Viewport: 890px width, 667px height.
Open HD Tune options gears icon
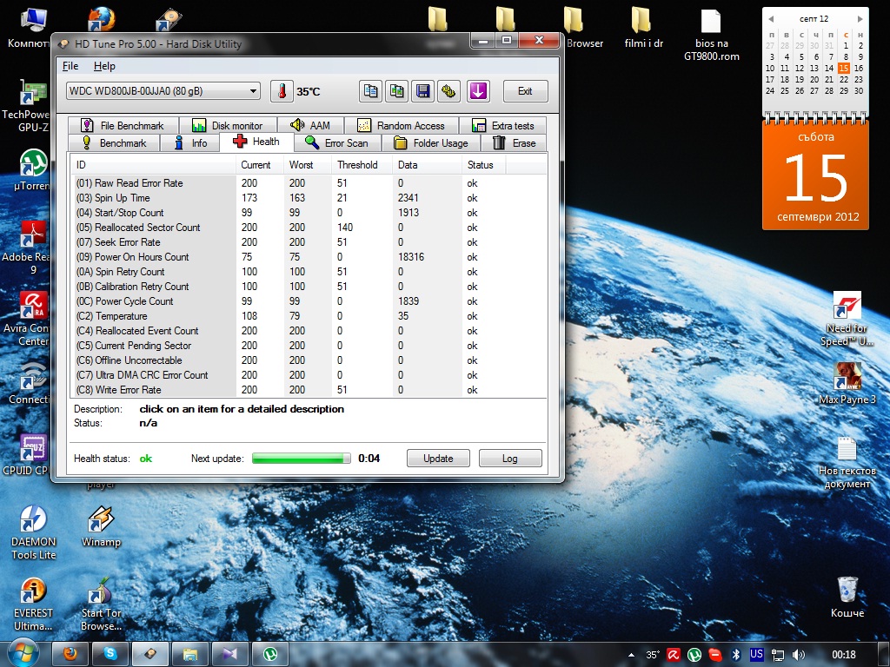pos(448,91)
